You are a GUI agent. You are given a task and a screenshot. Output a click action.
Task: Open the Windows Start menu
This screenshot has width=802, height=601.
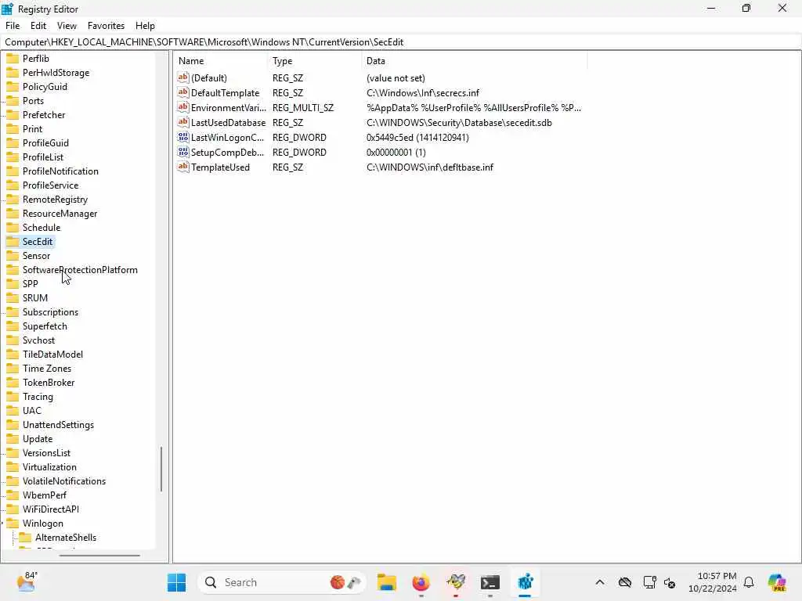coord(177,582)
